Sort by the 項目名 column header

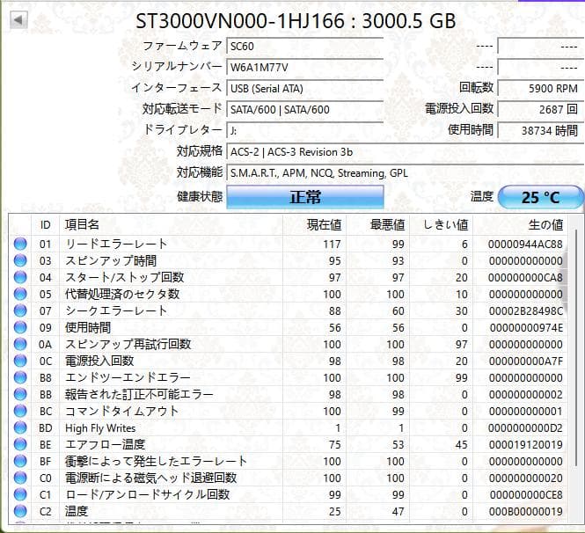[x=172, y=225]
